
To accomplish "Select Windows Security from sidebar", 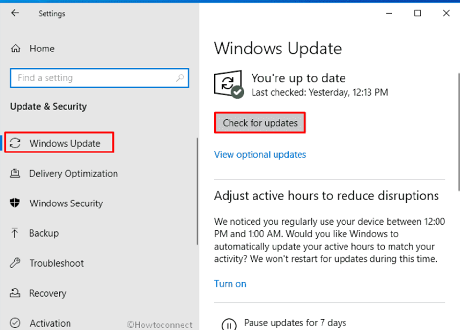I will (66, 203).
